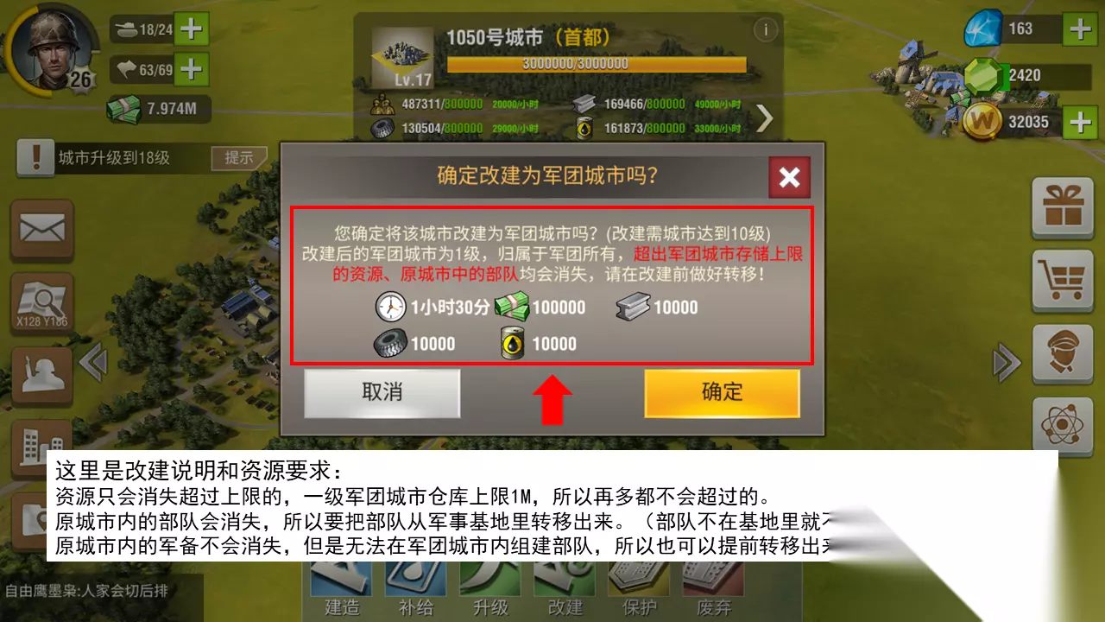
Task: Collapse the left sidebar arrow
Action: (x=92, y=362)
